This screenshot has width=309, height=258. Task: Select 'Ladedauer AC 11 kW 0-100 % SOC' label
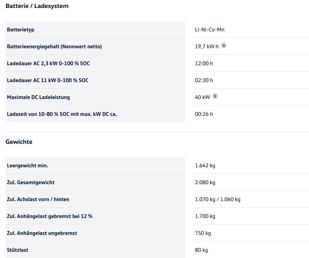point(48,80)
